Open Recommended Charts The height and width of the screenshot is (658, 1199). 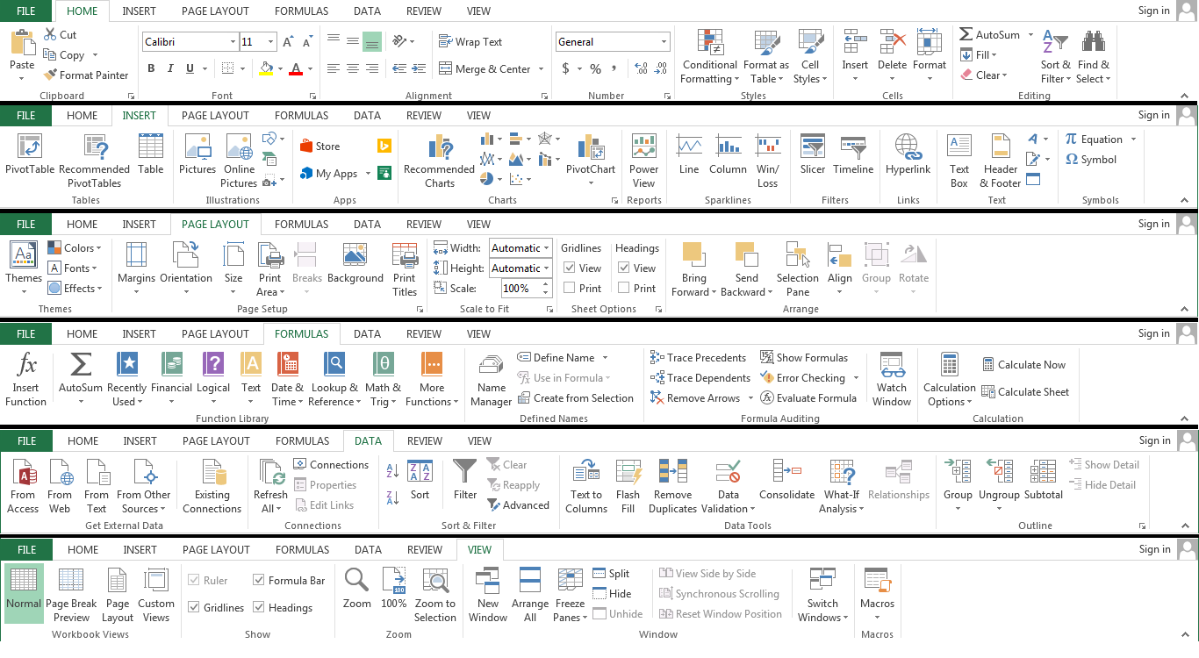[x=439, y=161]
